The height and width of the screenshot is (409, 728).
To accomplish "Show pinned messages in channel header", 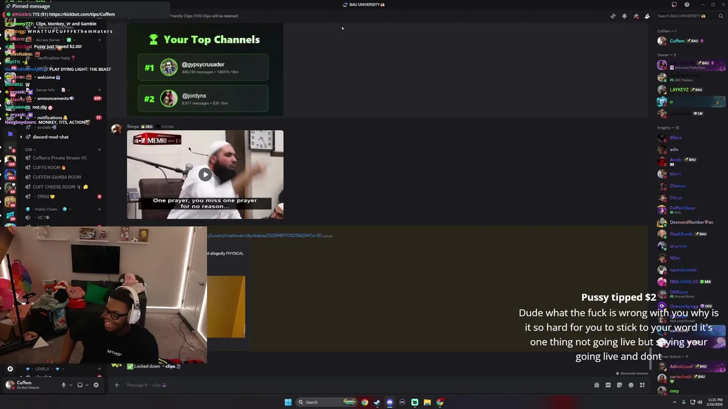I will tap(635, 16).
